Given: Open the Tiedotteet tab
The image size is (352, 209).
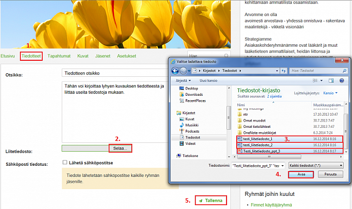Looking at the screenshot, I should [31, 56].
